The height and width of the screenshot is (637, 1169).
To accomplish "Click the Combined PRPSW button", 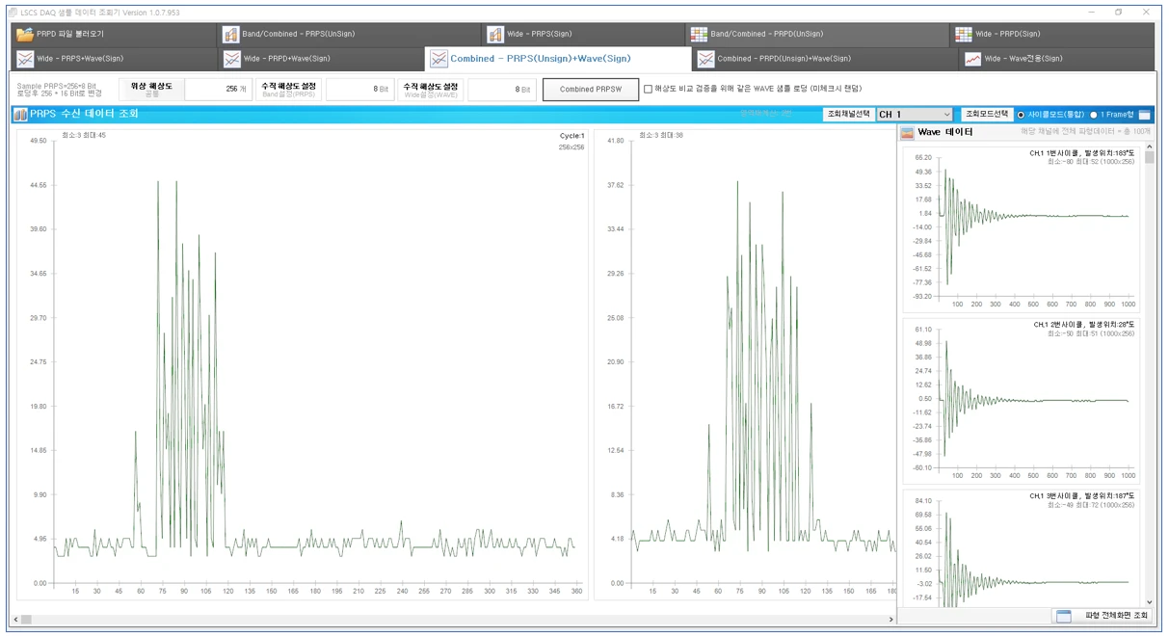I will [x=591, y=90].
